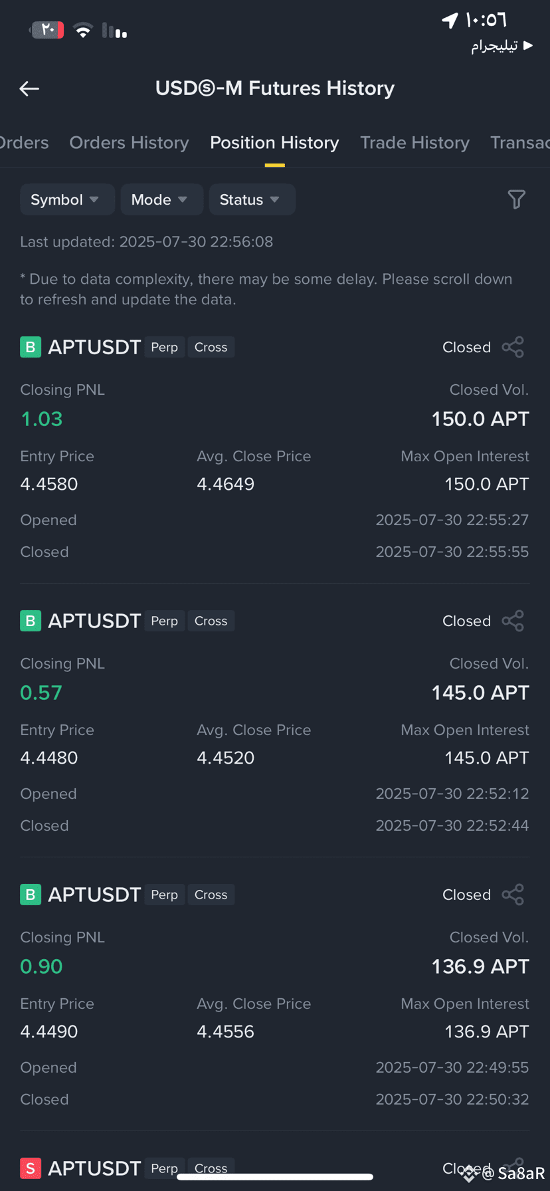Tap the home indicator bar at bottom
550x1191 pixels.
click(x=275, y=1177)
